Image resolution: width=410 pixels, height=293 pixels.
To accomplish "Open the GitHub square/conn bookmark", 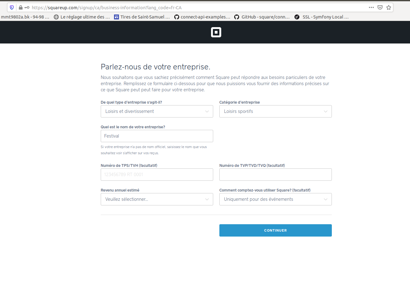I will tap(262, 17).
